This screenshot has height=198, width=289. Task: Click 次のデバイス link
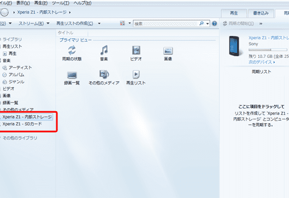tap(262, 62)
